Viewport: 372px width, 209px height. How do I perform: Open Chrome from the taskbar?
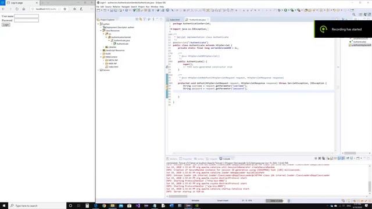pos(104,206)
